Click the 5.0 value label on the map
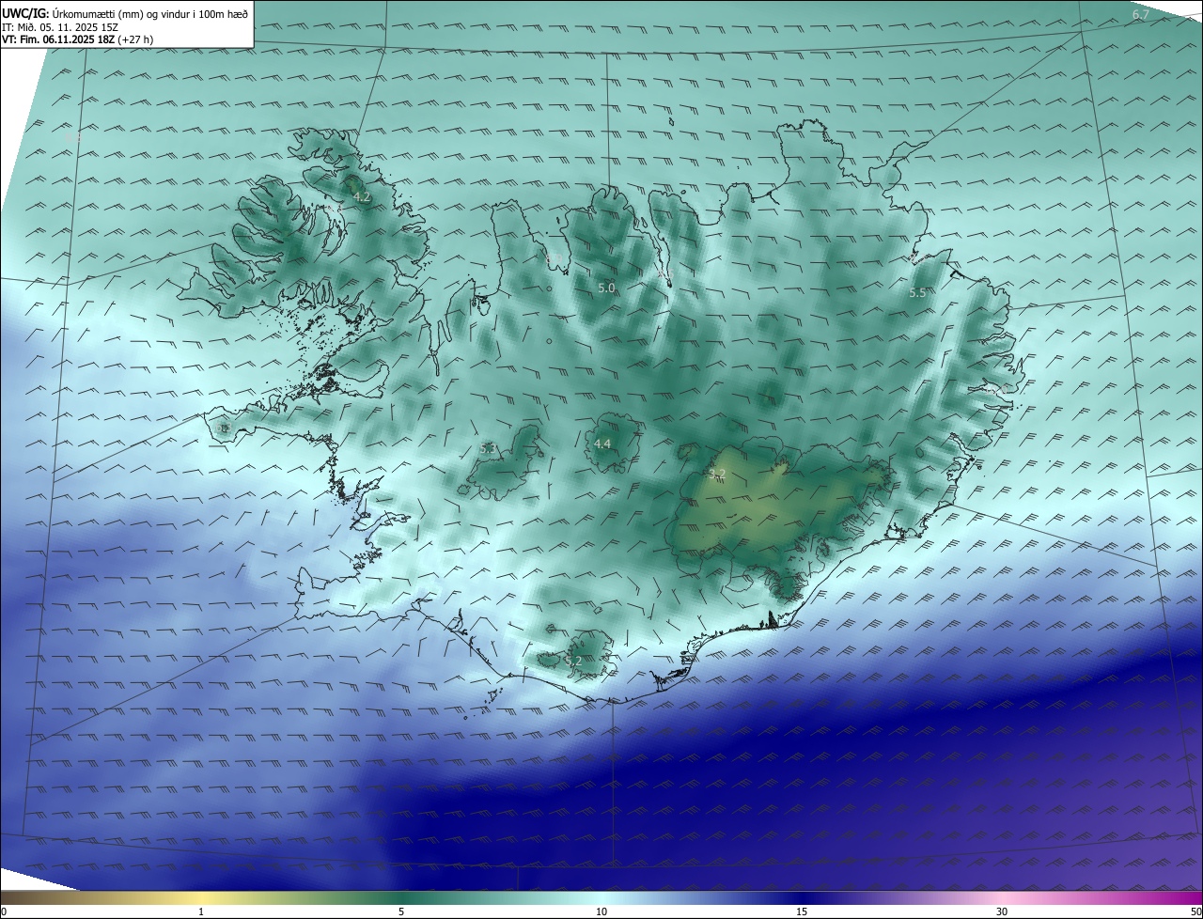This screenshot has height=919, width=1203. click(606, 288)
